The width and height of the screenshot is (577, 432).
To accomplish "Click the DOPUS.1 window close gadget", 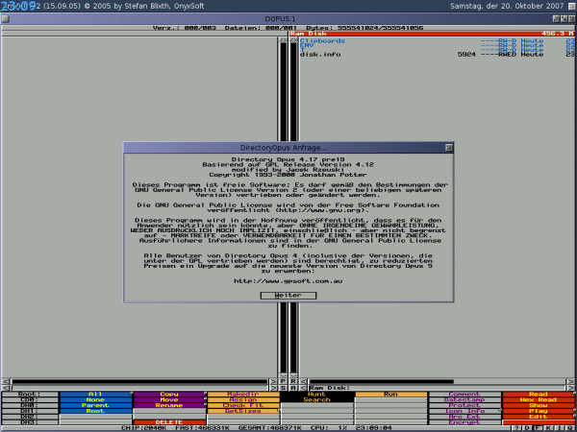I will tap(5, 18).
